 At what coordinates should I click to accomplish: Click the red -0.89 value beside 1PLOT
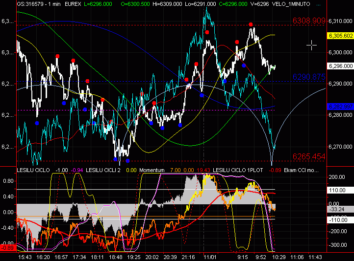275,170
